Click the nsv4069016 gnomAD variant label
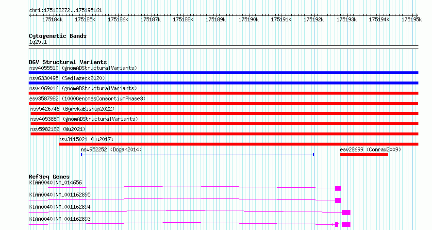432x230 pixels. [x=83, y=88]
